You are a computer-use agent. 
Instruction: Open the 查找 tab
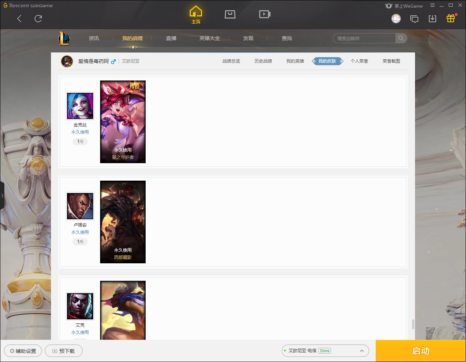coord(287,38)
